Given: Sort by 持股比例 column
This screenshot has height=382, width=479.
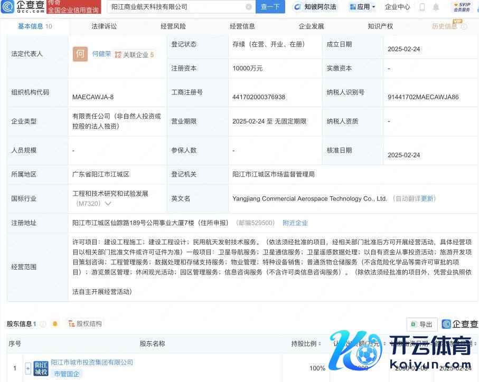Looking at the screenshot, I should pos(306,343).
